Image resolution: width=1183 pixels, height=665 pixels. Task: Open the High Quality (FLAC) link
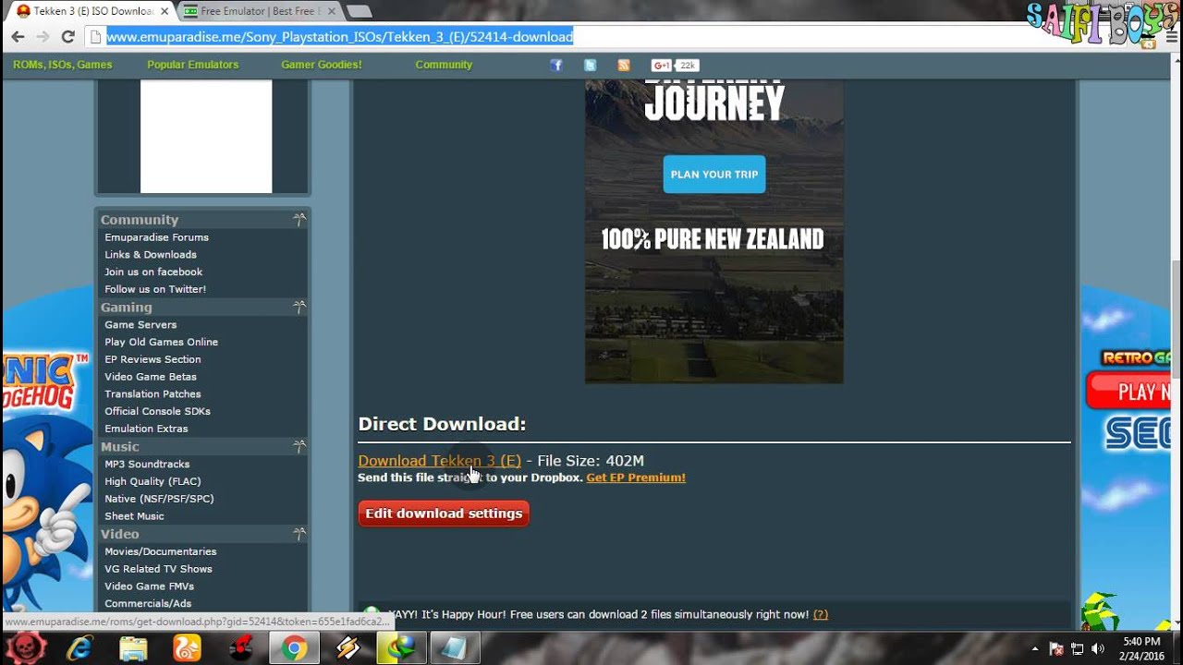click(x=152, y=481)
